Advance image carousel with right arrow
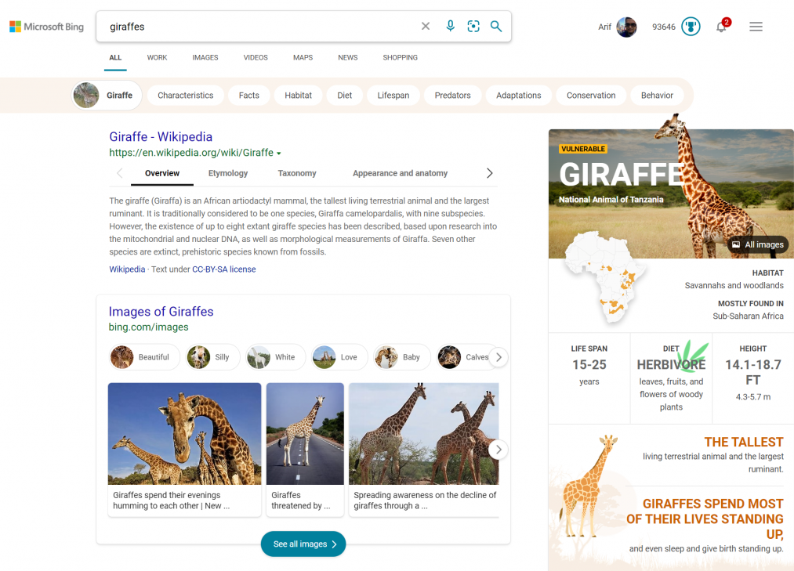The width and height of the screenshot is (794, 571). [x=499, y=450]
